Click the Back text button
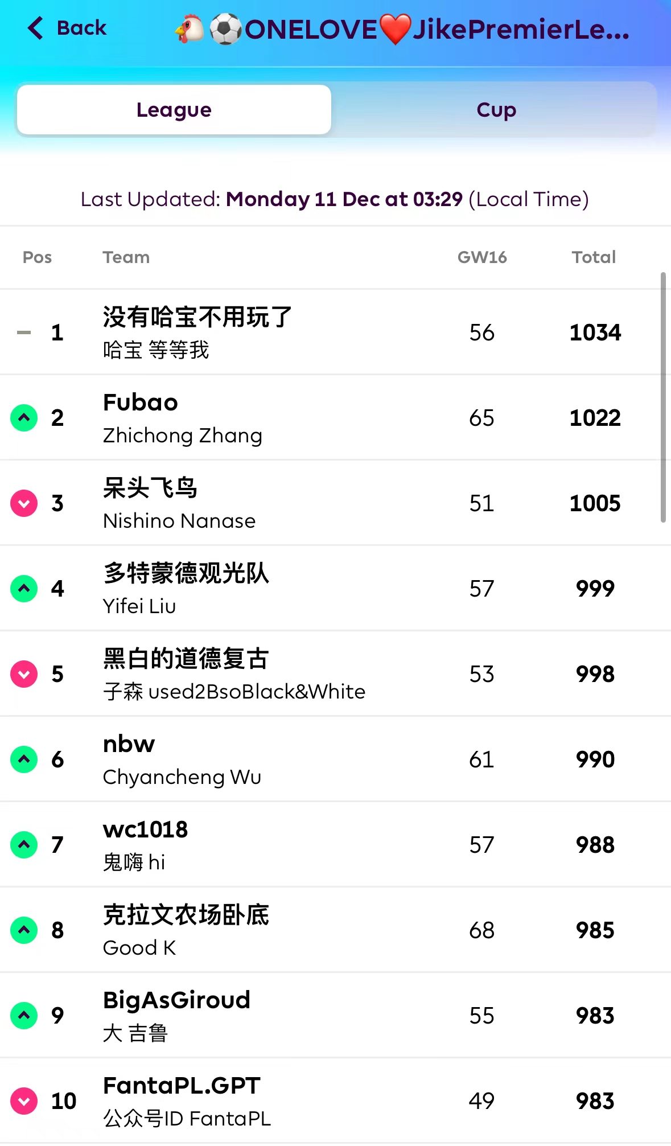The width and height of the screenshot is (671, 1146). click(x=81, y=28)
